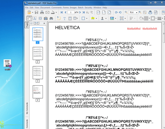Close the Pages thumbnail panel
This screenshot has height=129, width=165.
pyautogui.click(x=44, y=23)
